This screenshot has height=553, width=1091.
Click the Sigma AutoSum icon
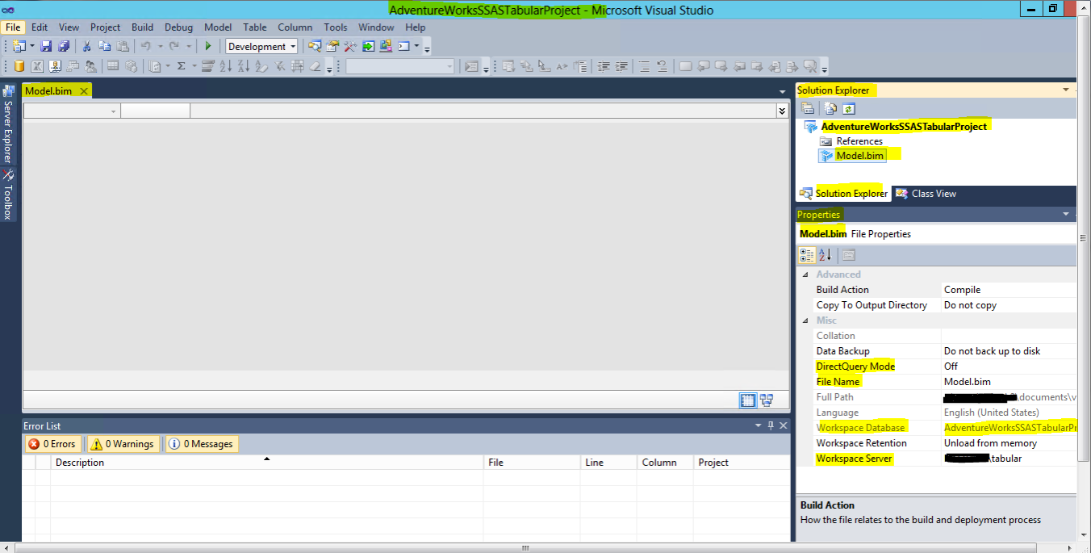[x=182, y=66]
